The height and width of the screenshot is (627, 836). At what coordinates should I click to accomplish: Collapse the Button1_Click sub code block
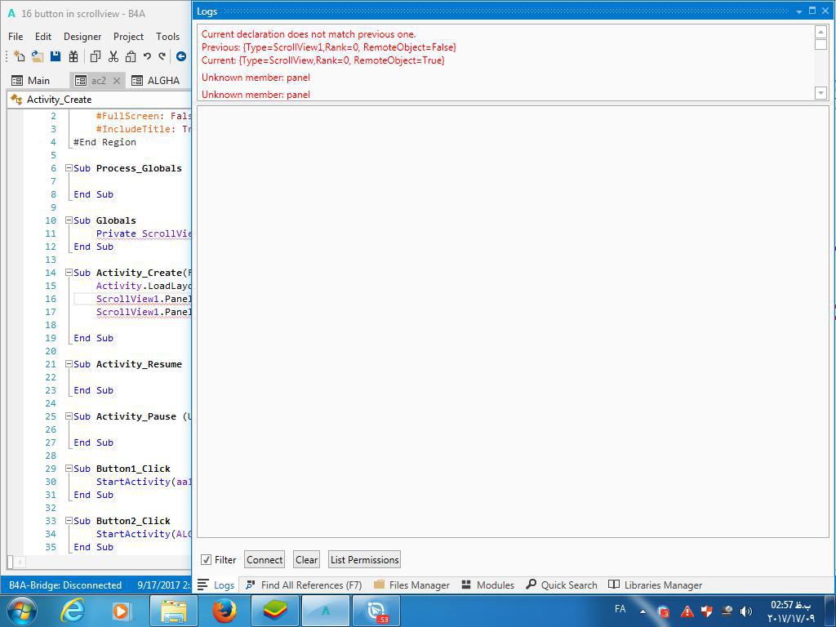point(69,469)
